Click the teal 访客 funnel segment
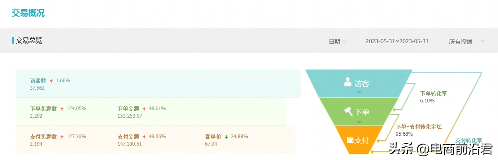 (x=358, y=83)
